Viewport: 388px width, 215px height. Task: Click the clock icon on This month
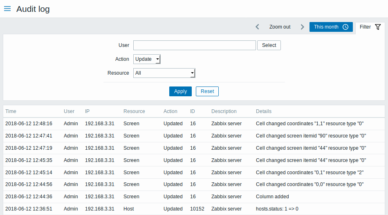345,27
